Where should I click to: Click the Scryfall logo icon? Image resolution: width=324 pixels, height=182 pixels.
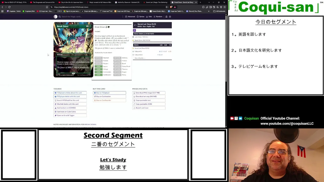tap(55, 17)
